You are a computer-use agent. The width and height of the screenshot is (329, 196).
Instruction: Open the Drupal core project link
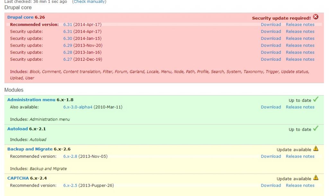click(20, 17)
